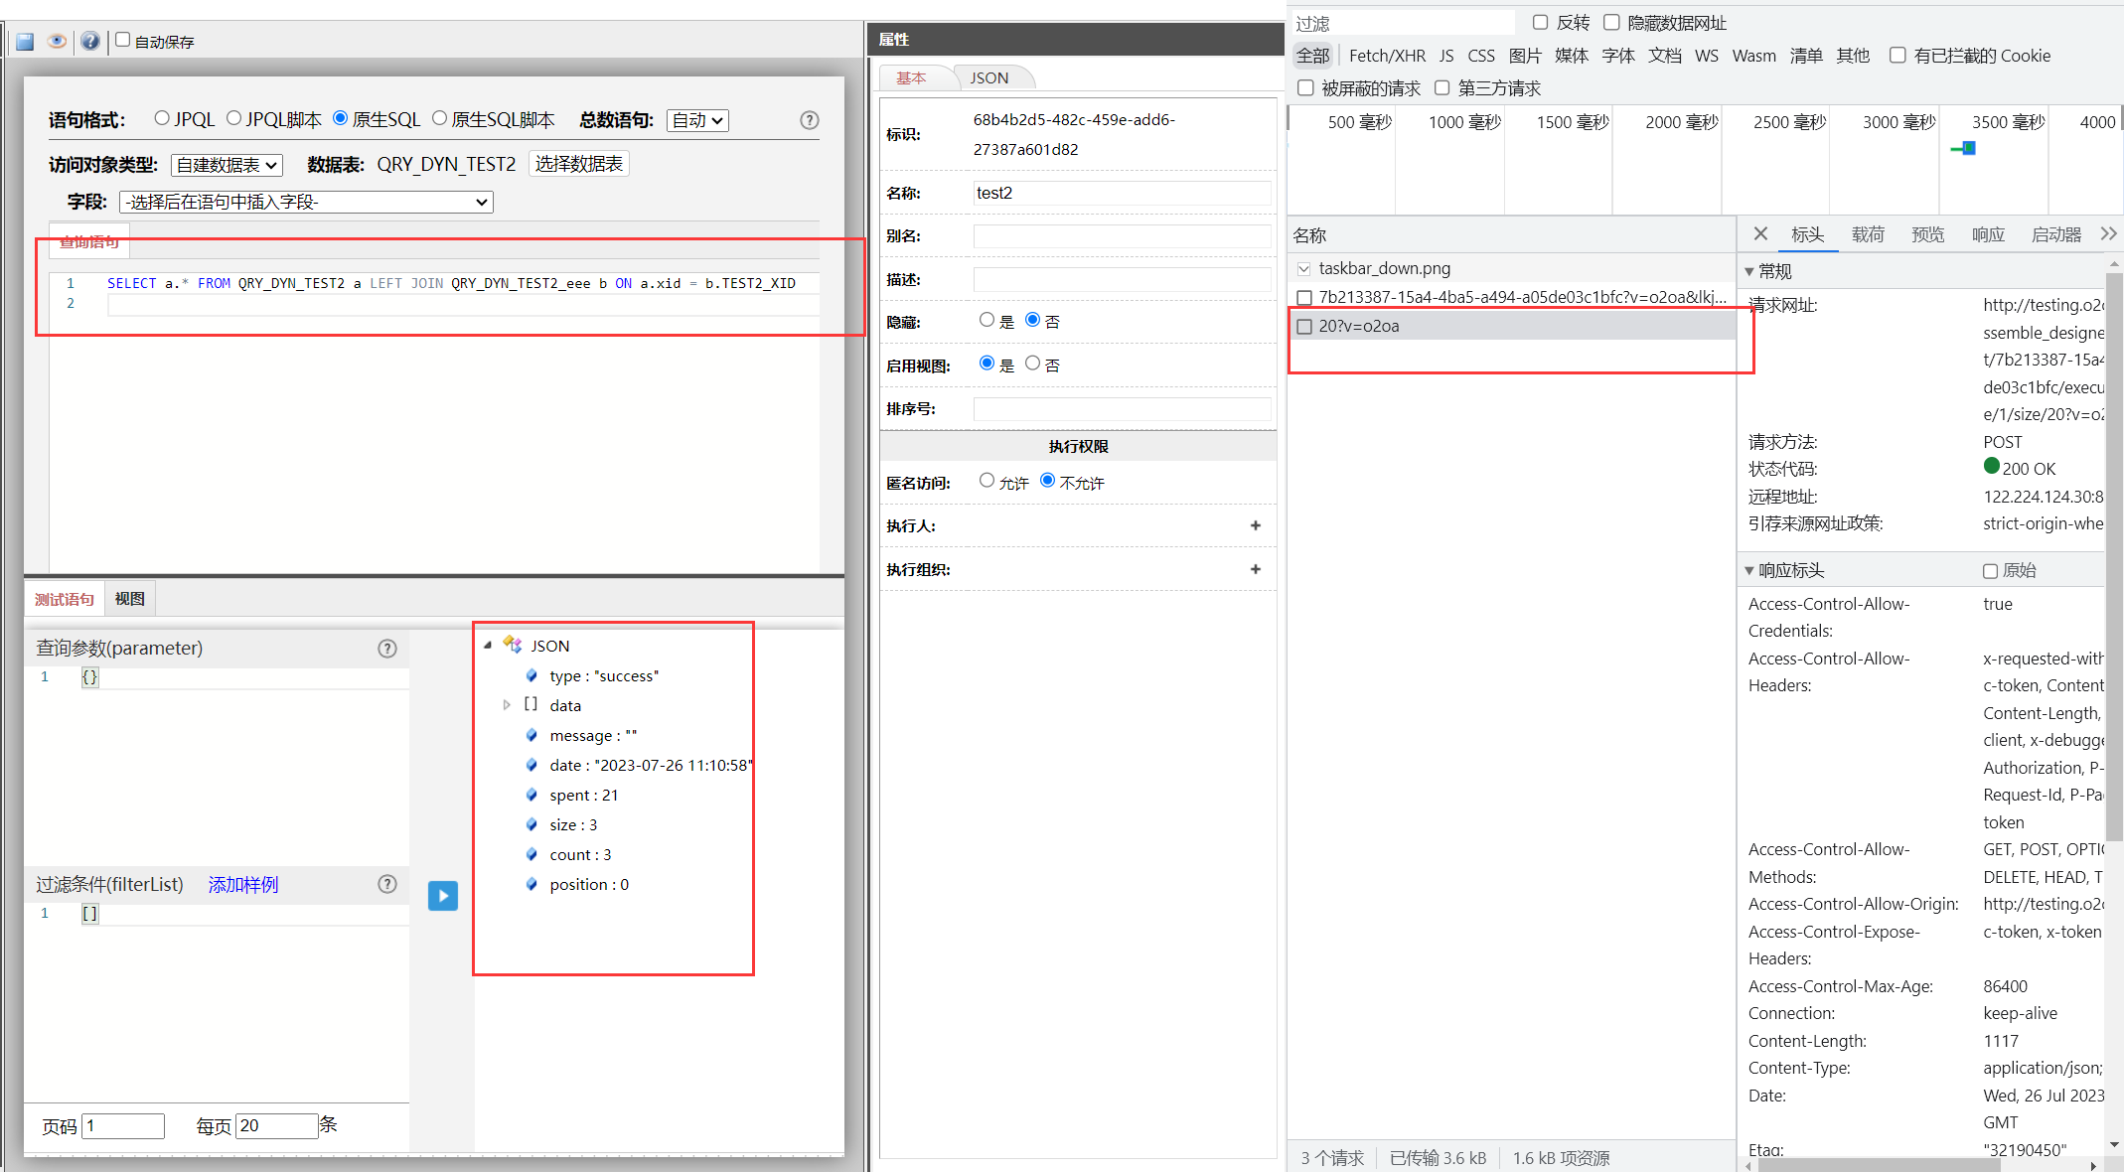Open the JSON tab in 属性 panel

[x=988, y=77]
